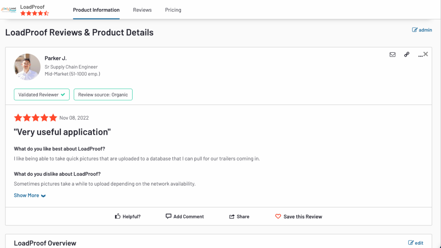
Task: Click Save this Review heart button
Action: [299, 216]
